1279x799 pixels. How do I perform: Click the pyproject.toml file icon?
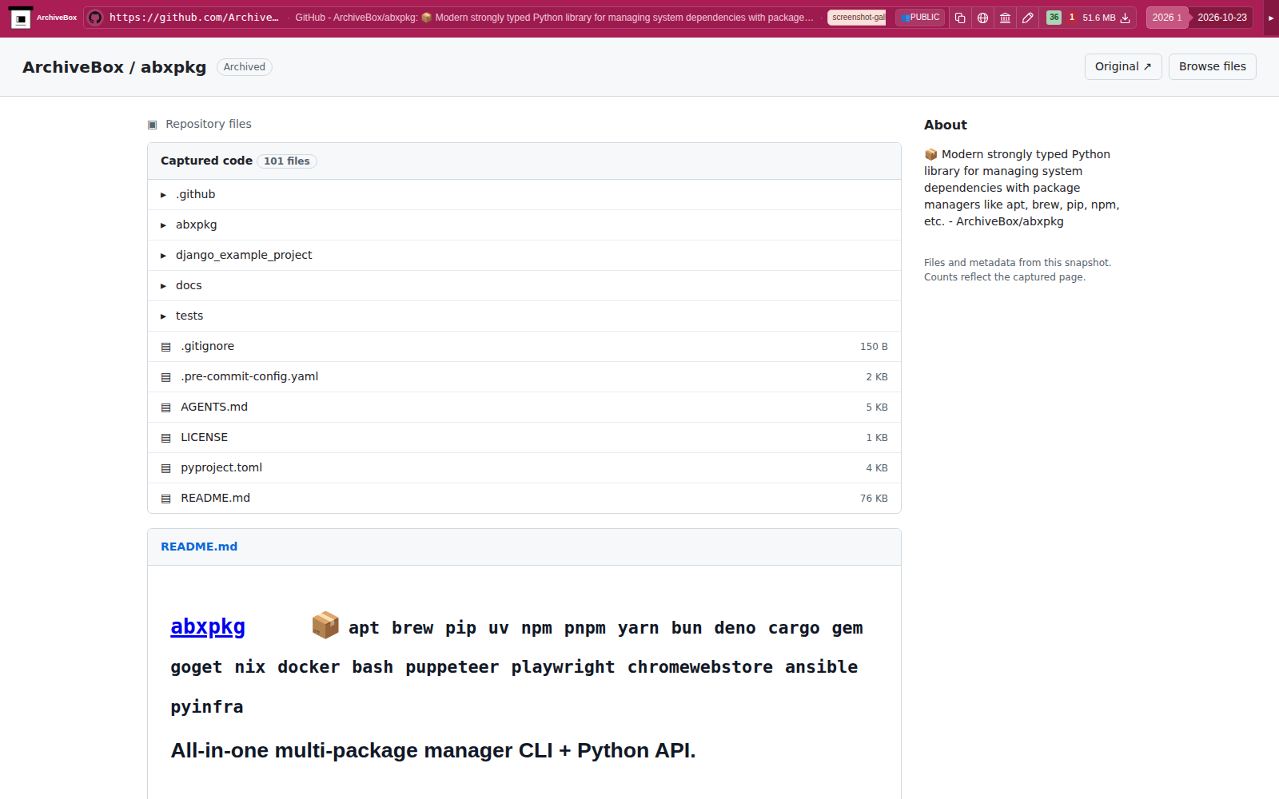[166, 468]
